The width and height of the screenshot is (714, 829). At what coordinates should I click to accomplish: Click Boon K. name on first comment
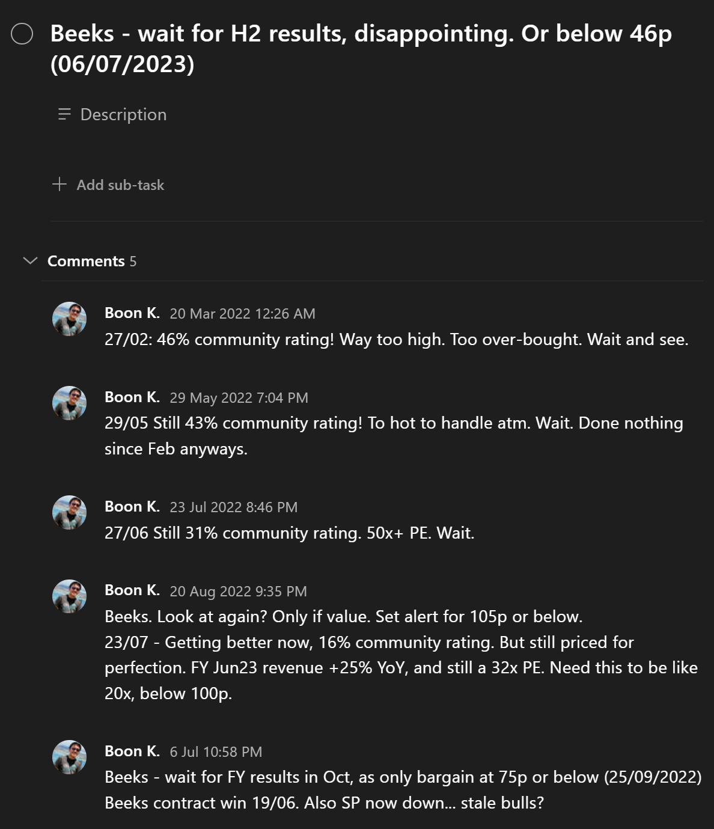coord(132,313)
